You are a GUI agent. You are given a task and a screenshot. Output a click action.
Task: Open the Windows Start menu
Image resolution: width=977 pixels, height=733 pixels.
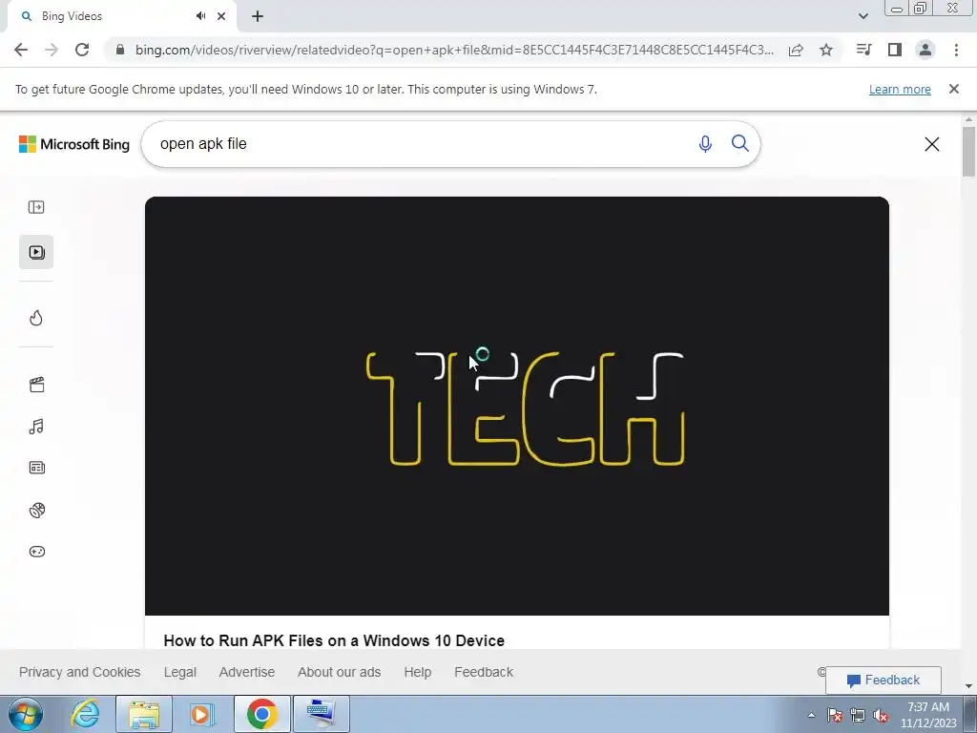[26, 714]
